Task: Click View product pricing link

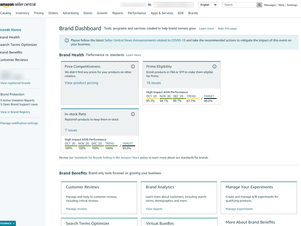Action: pos(81,83)
